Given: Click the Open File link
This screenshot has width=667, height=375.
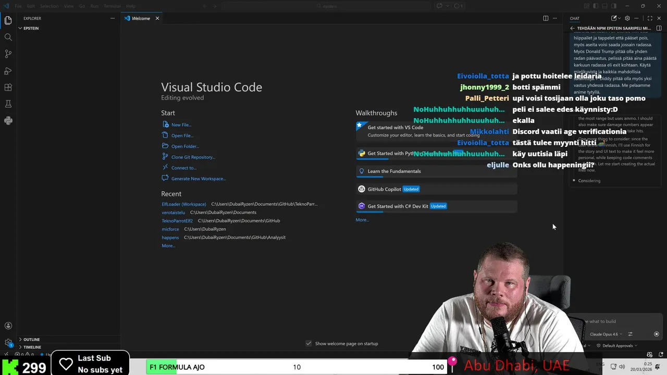Looking at the screenshot, I should click(x=182, y=135).
